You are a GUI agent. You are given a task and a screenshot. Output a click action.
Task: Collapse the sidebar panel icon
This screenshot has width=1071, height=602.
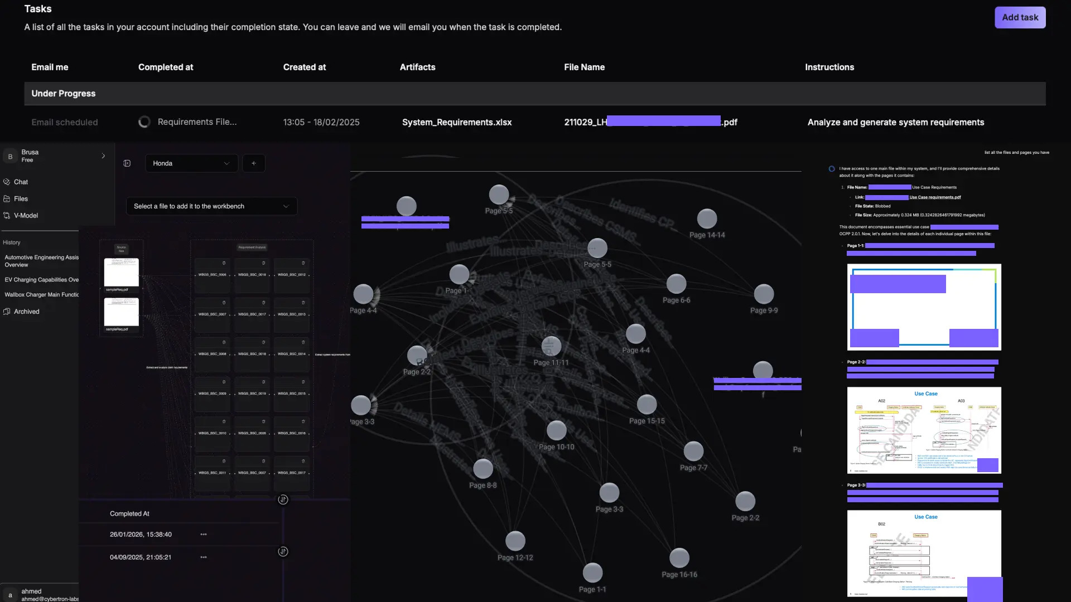coord(127,163)
